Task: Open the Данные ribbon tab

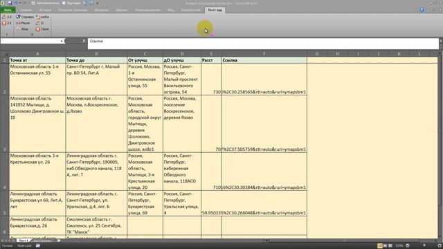Action: tap(122, 10)
